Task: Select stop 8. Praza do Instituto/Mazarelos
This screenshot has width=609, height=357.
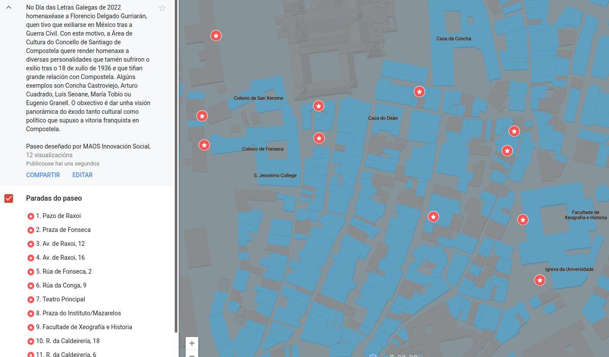Action: 78,313
